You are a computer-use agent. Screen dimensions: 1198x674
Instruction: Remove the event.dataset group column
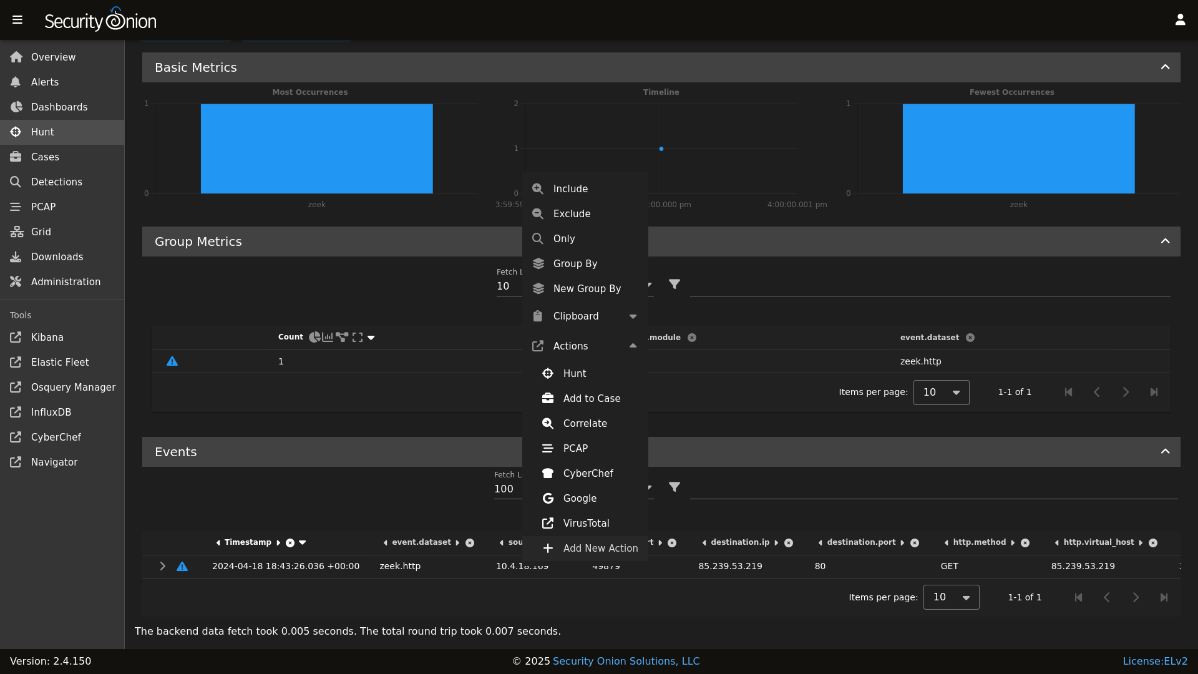pyautogui.click(x=970, y=338)
